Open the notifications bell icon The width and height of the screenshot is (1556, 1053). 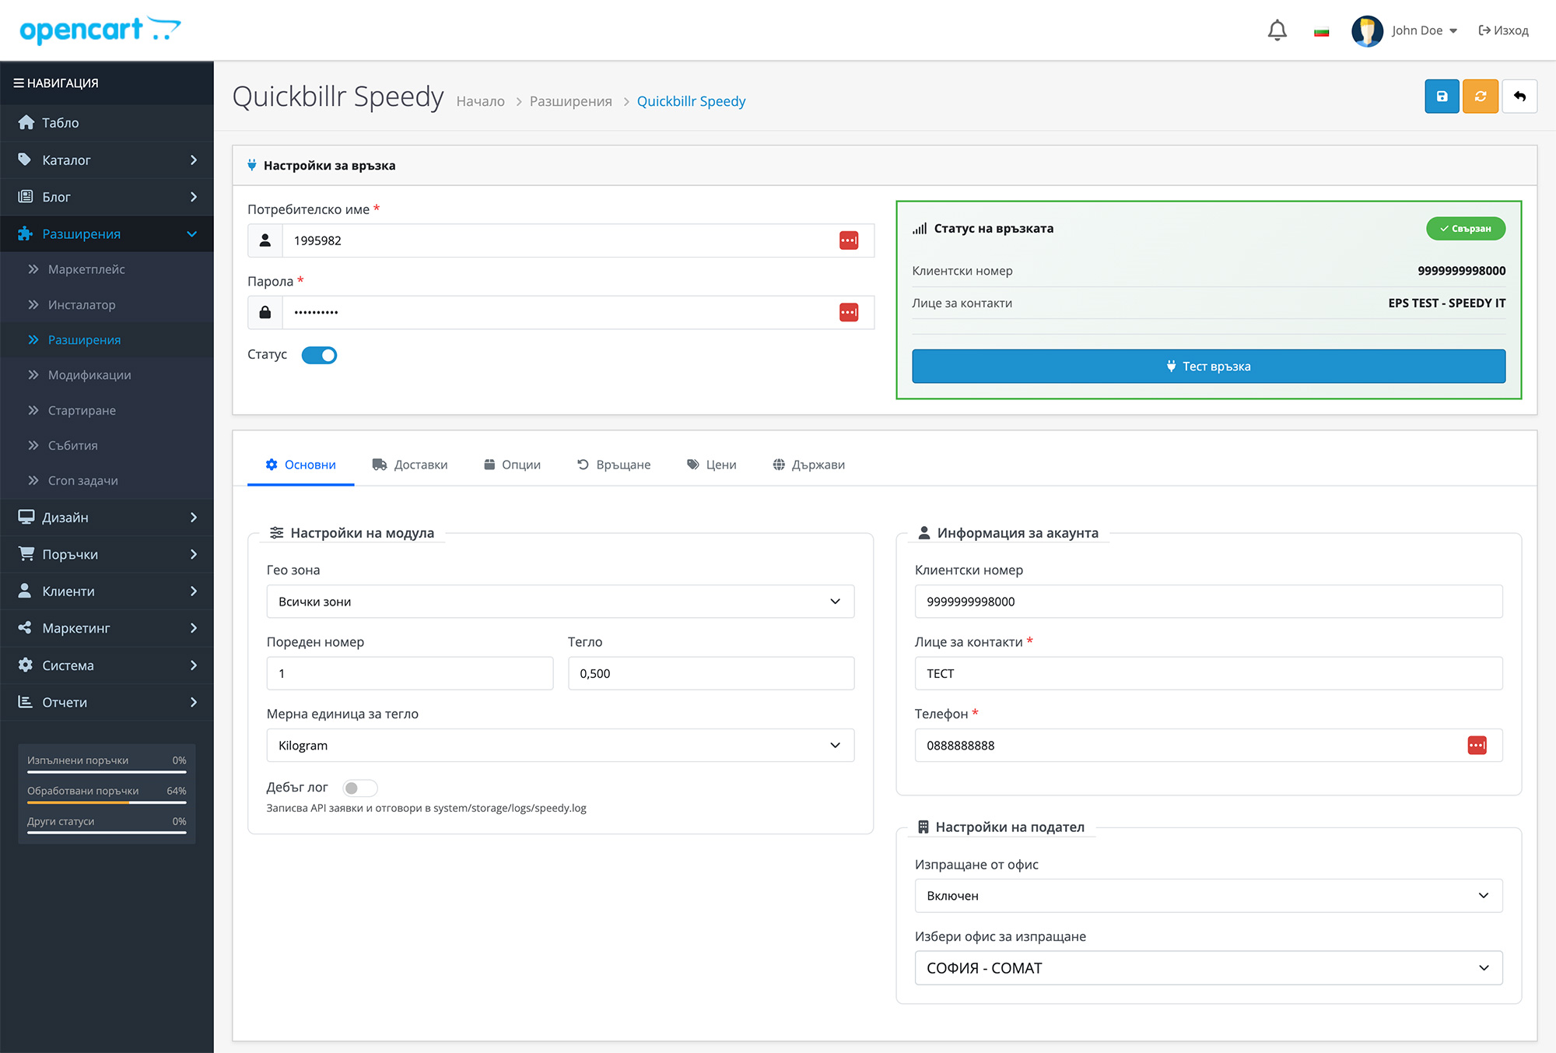tap(1277, 30)
